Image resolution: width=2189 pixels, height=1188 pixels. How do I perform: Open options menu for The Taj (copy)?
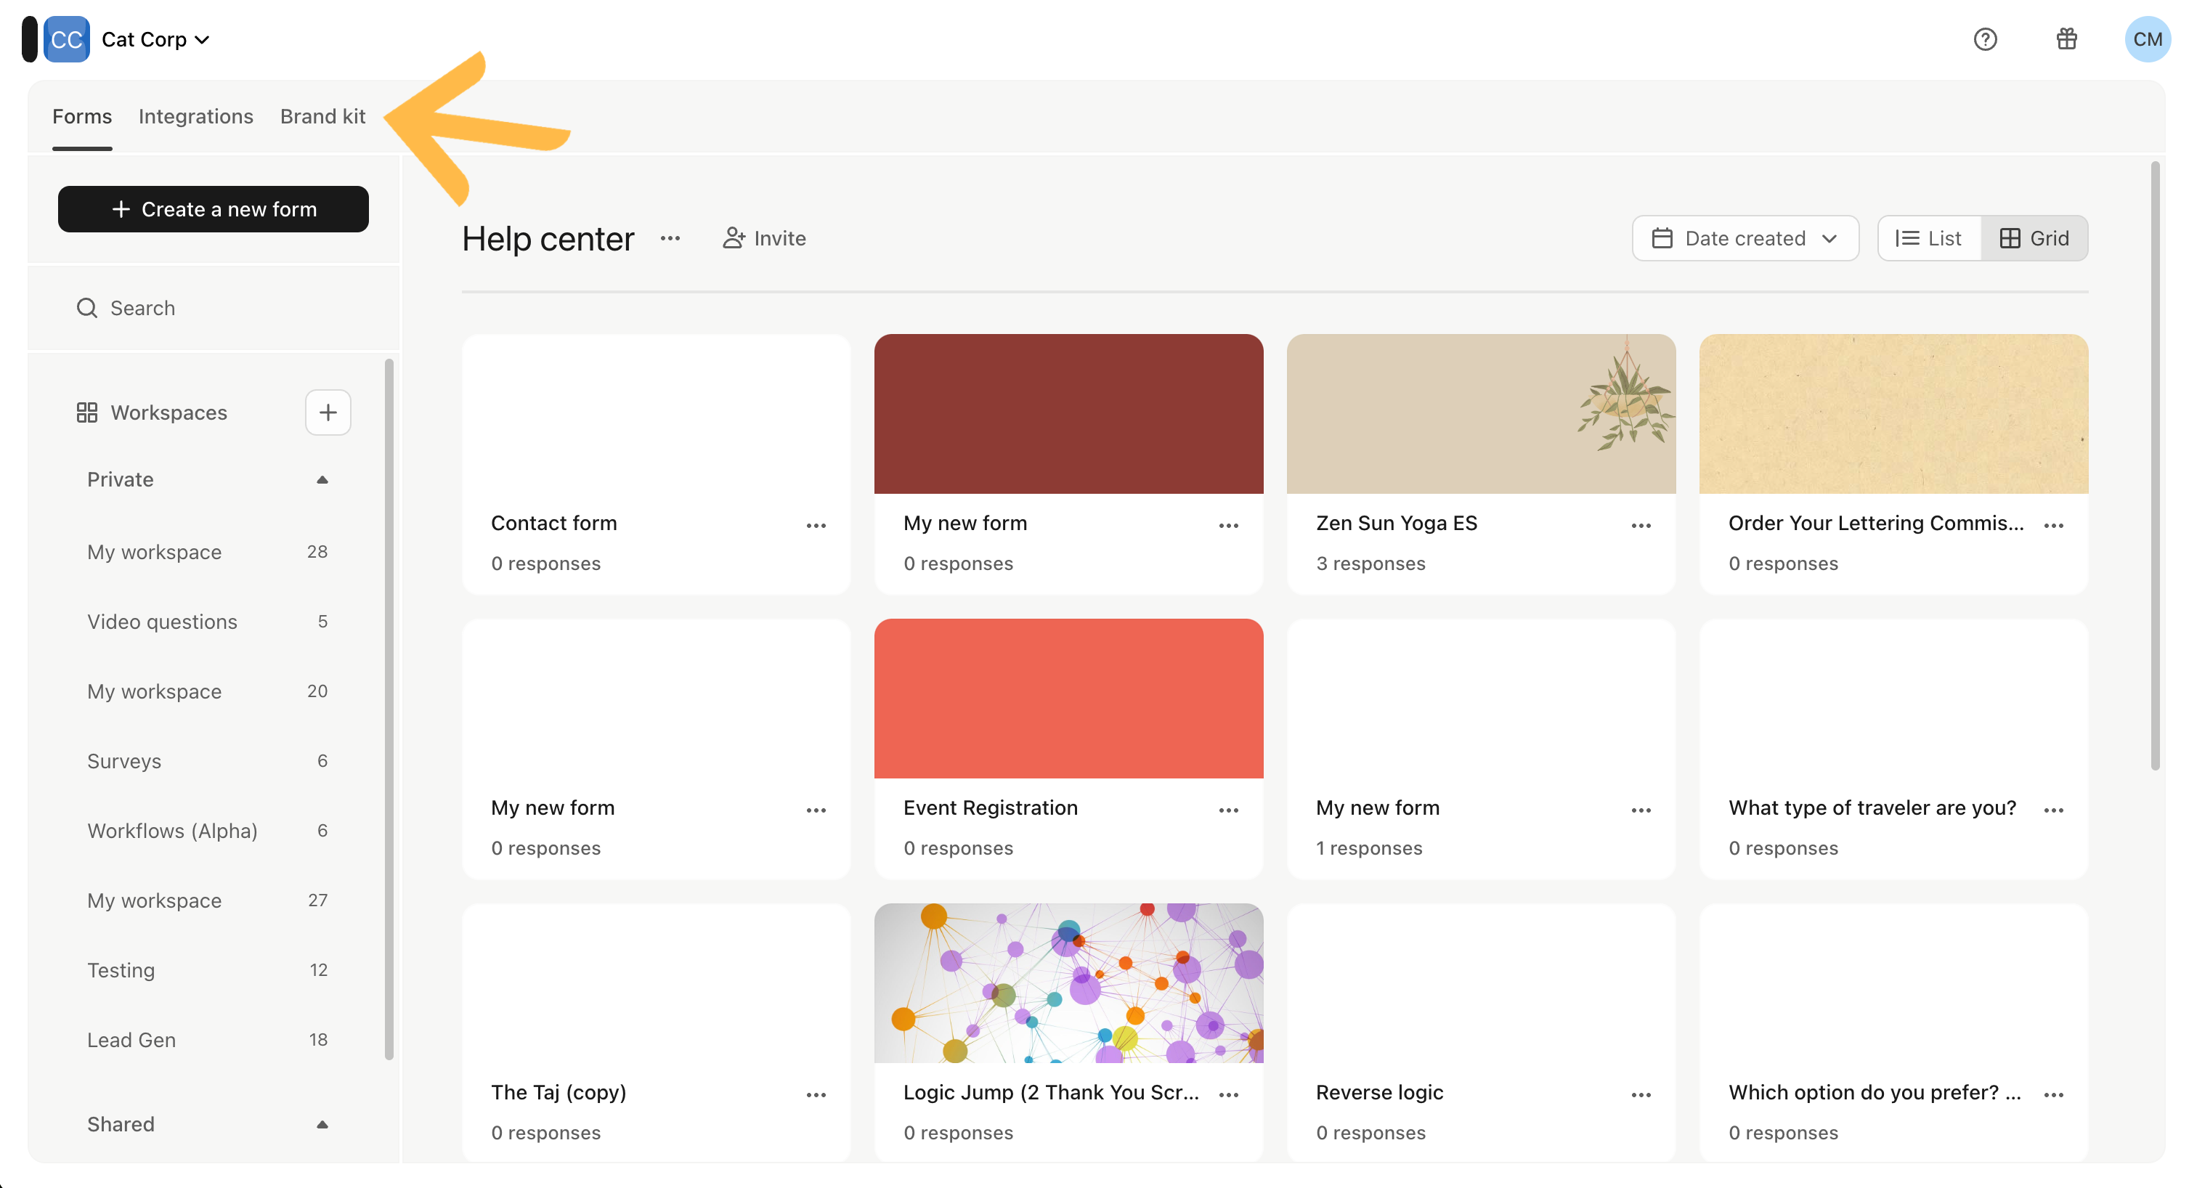click(816, 1094)
